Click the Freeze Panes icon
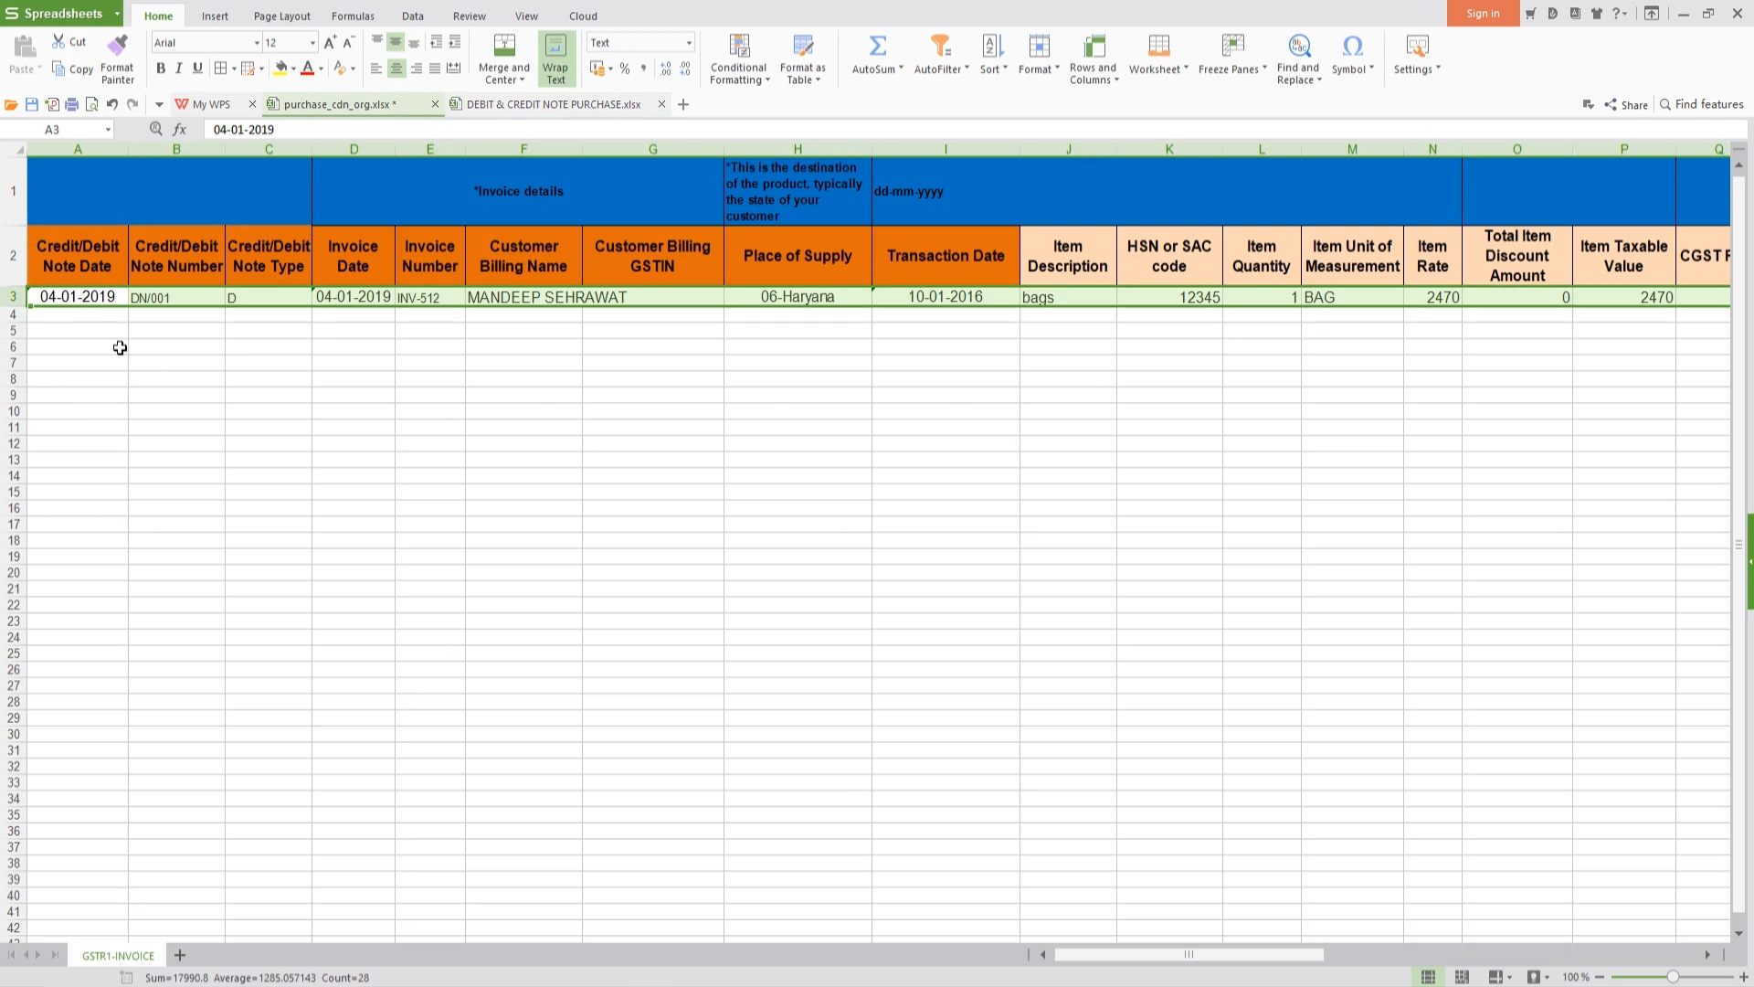Image resolution: width=1754 pixels, height=987 pixels. tap(1232, 46)
